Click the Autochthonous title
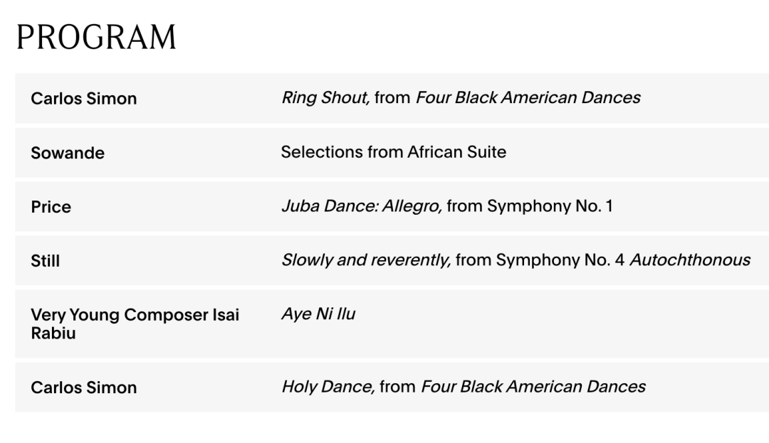The image size is (769, 443). [690, 260]
